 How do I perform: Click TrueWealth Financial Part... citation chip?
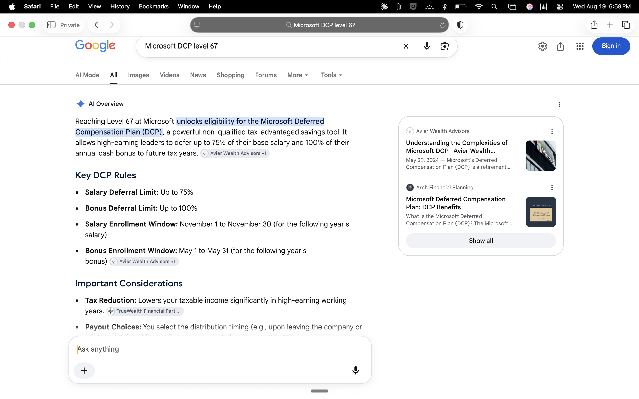[145, 311]
